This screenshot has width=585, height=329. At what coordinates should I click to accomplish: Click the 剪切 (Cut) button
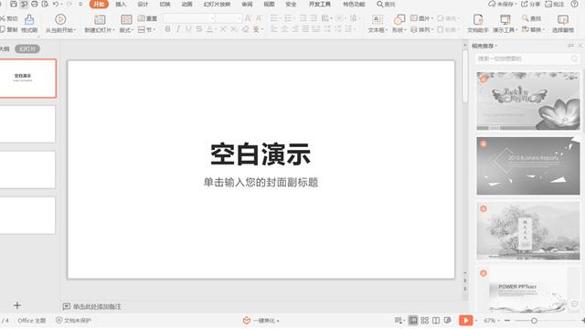click(9, 18)
